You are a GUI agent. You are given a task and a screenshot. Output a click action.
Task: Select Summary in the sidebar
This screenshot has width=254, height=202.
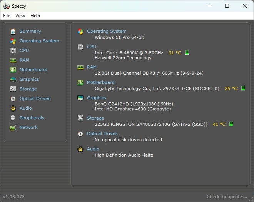(x=30, y=31)
